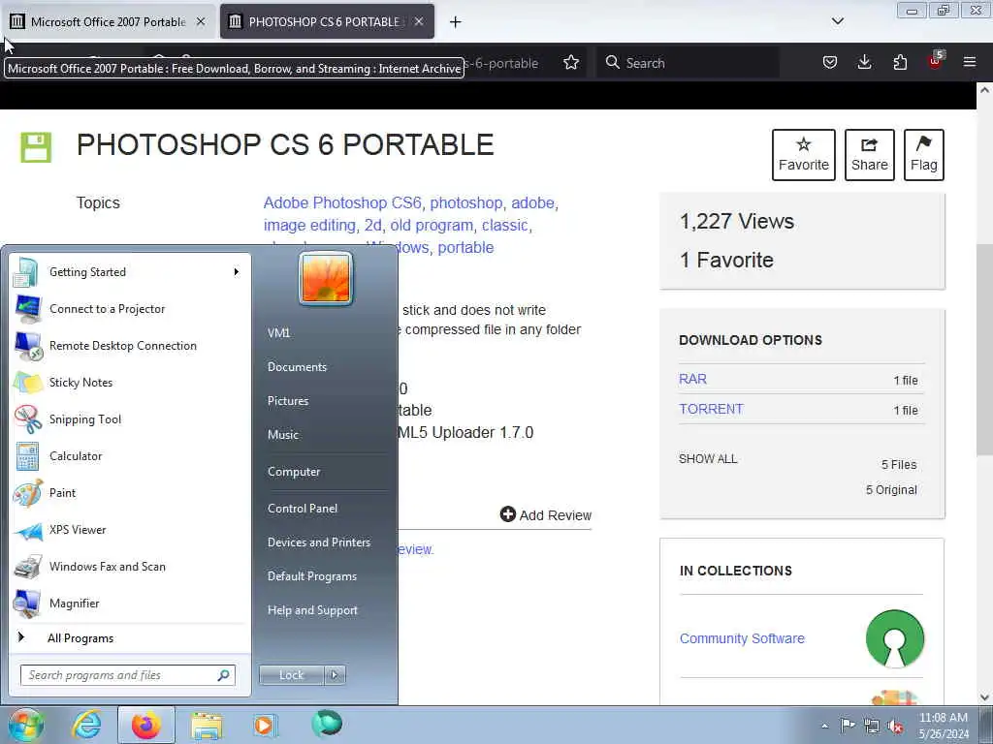This screenshot has width=993, height=744.
Task: Click Firefox icon on taskbar
Action: 146,725
